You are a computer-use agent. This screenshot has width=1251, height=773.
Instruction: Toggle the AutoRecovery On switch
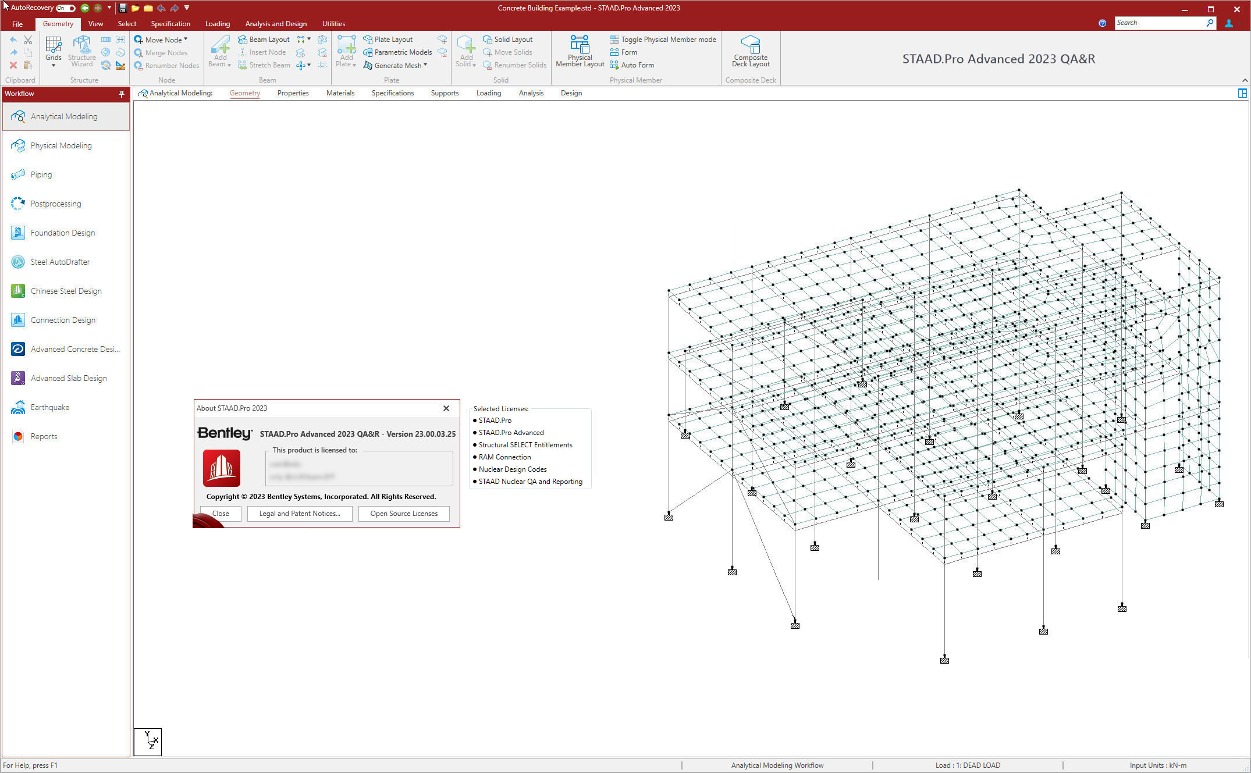(x=66, y=8)
